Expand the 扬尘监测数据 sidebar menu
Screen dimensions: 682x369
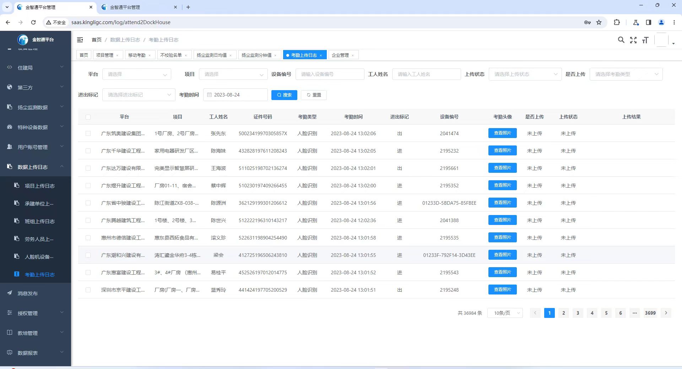click(36, 107)
